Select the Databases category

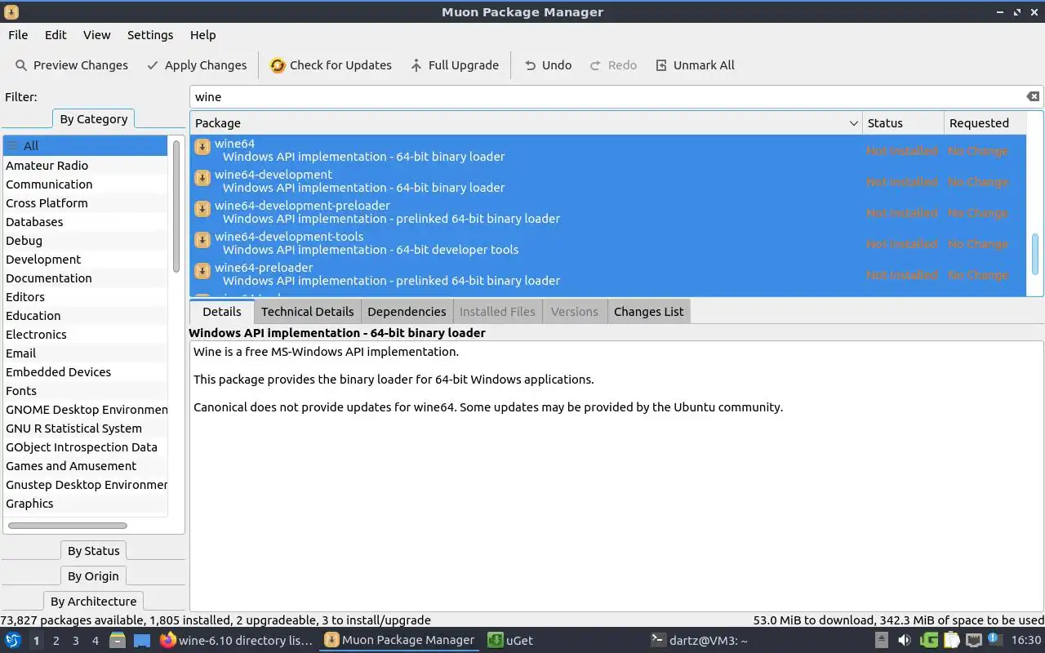86,222
